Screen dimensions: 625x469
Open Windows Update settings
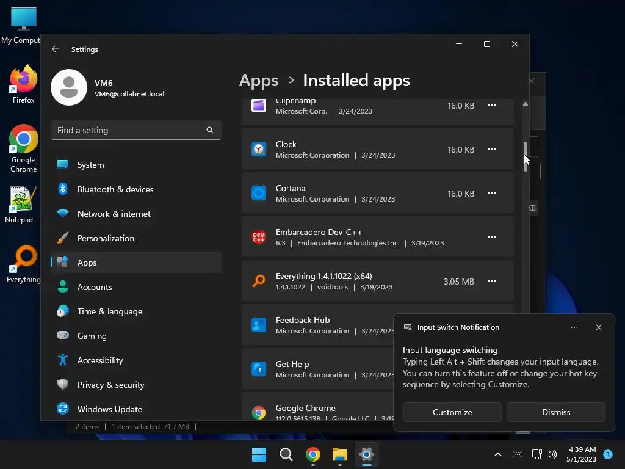[x=136, y=409]
